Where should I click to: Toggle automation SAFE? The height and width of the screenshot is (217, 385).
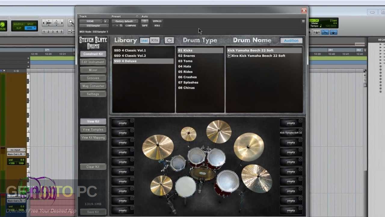click(145, 26)
